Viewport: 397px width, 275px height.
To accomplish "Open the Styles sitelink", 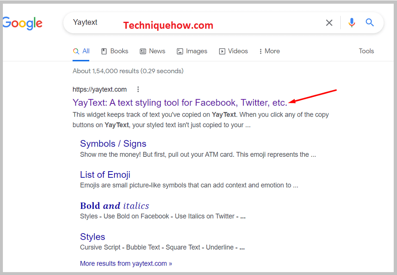I will click(93, 237).
